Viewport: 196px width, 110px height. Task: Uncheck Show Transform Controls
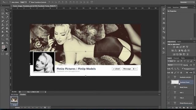click(x=30, y=2)
